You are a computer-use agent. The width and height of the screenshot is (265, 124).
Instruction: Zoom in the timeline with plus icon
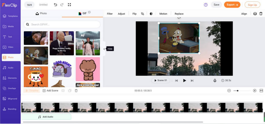click(x=255, y=91)
